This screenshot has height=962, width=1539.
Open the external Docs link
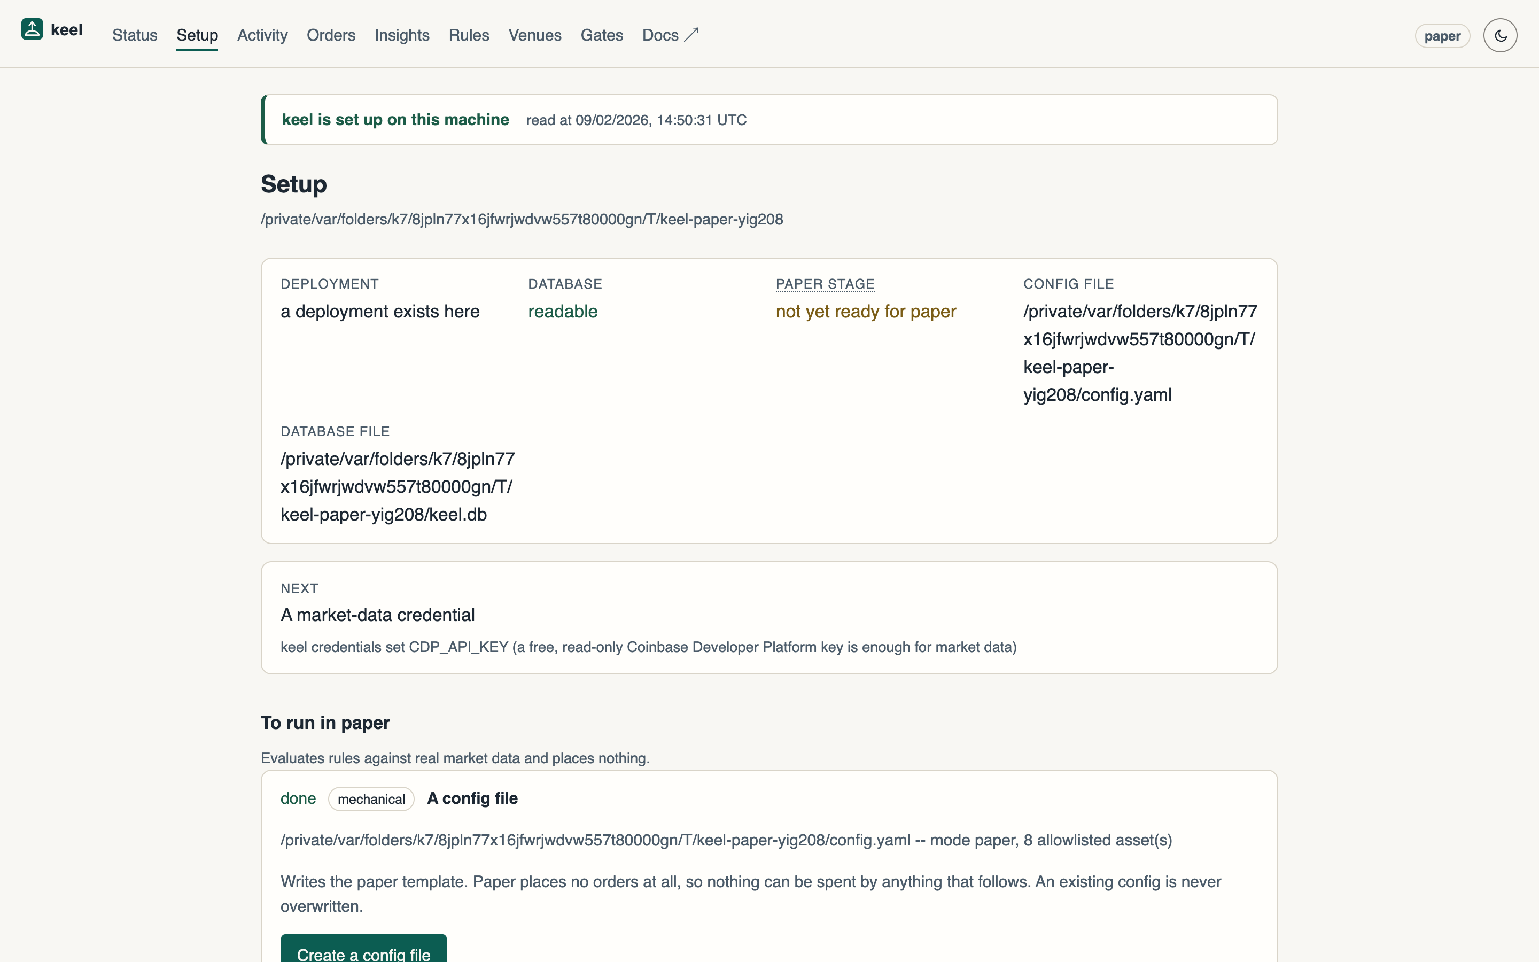[x=670, y=35]
